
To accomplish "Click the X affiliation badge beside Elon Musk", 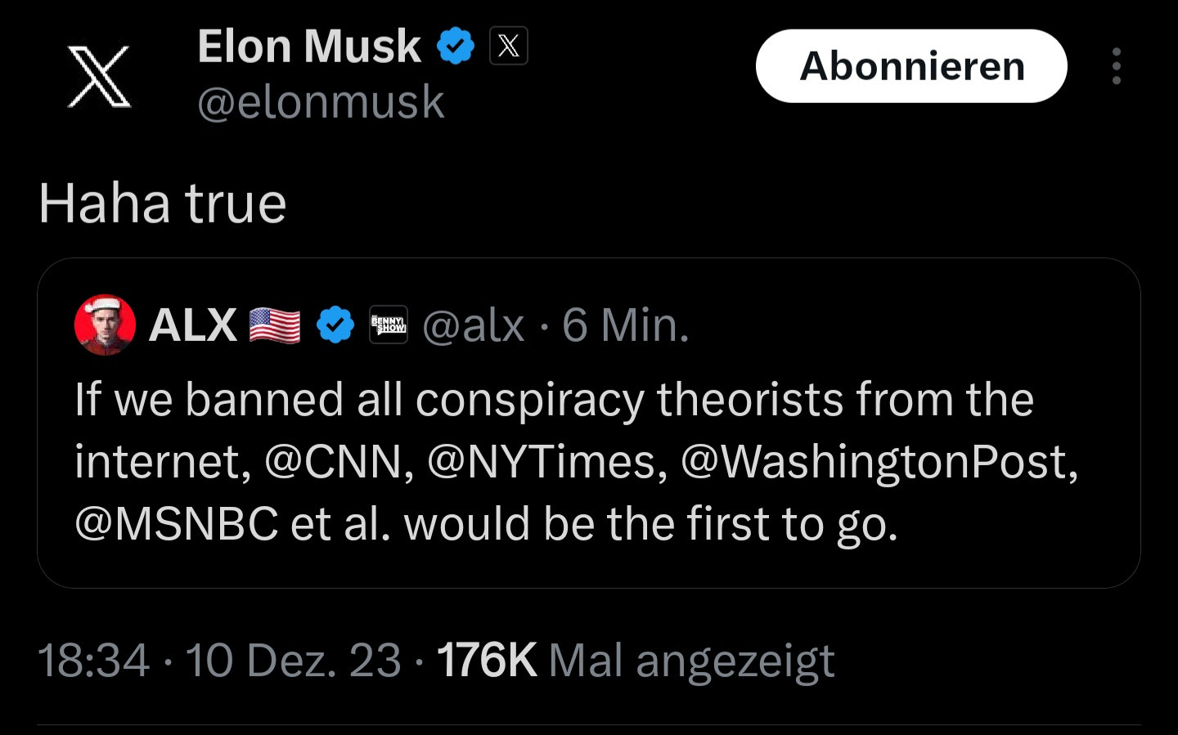I will coord(508,46).
